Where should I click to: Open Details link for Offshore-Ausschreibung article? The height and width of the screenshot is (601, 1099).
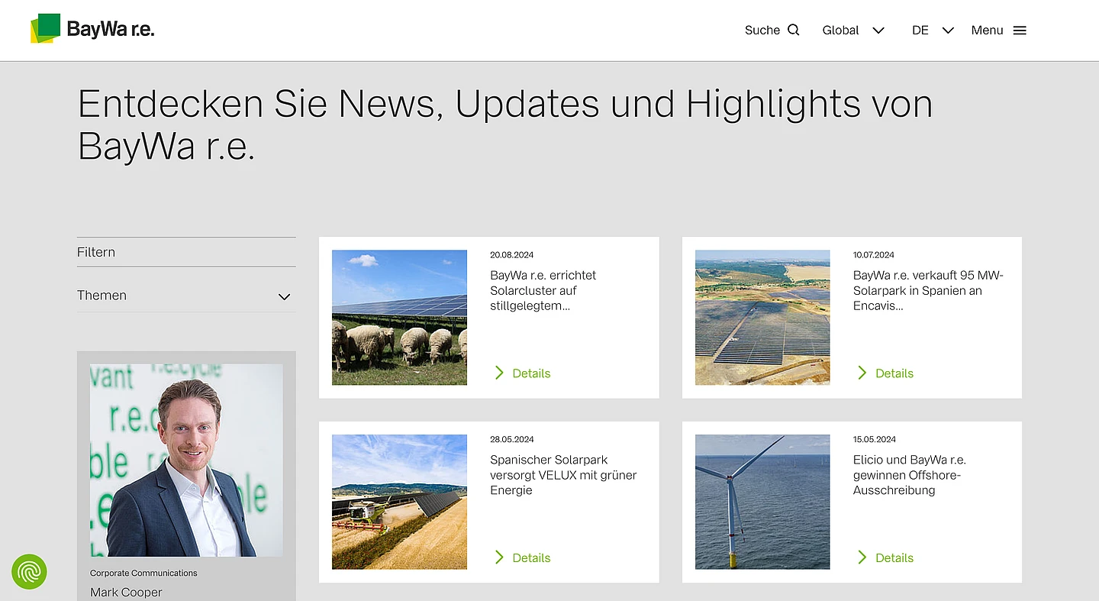point(894,558)
